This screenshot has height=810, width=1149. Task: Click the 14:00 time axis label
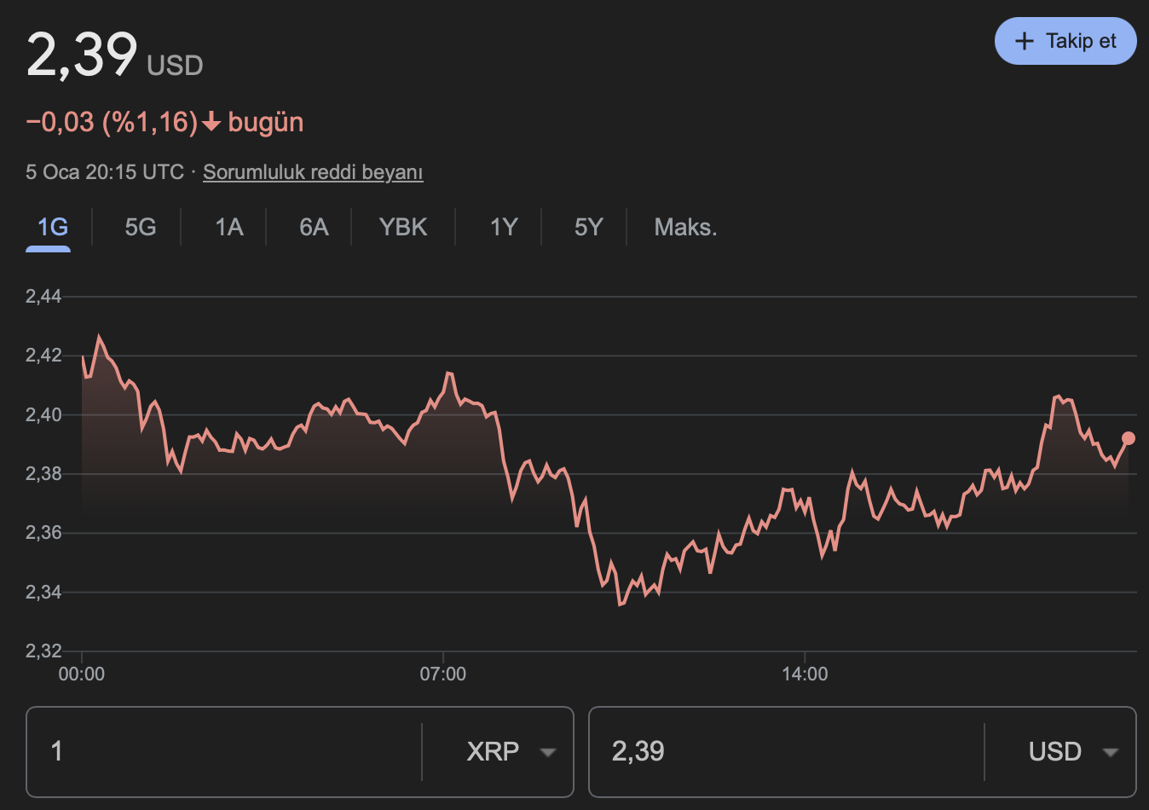point(805,674)
